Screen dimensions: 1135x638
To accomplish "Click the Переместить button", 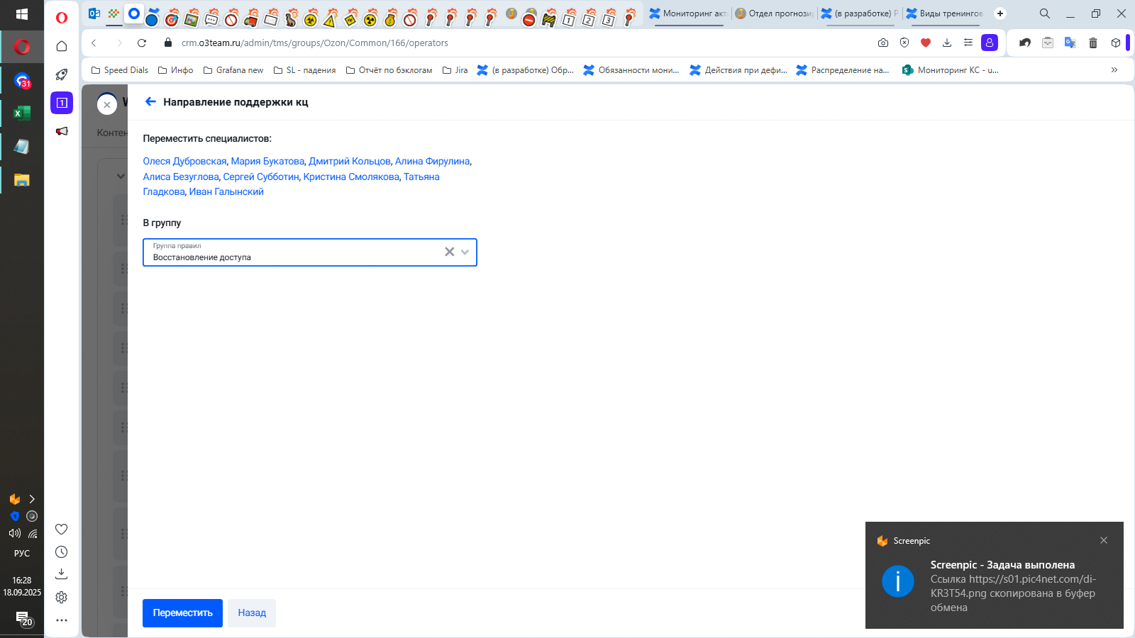I will (182, 613).
